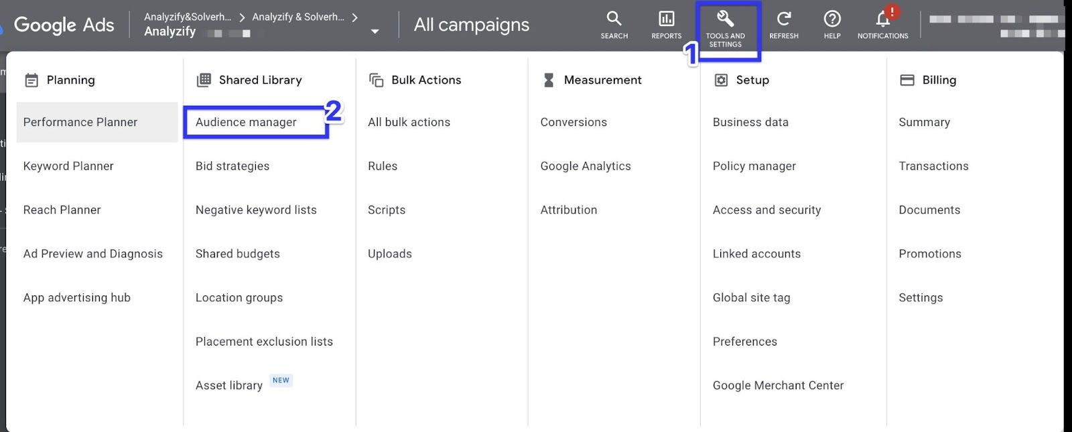
Task: Click the Measurement hourglass icon
Action: tap(549, 80)
